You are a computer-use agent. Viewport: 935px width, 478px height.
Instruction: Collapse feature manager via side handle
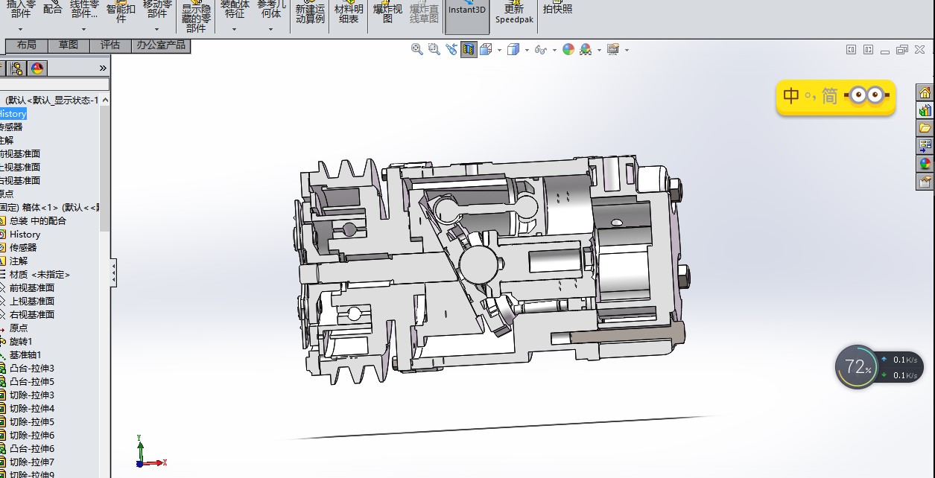click(x=113, y=273)
